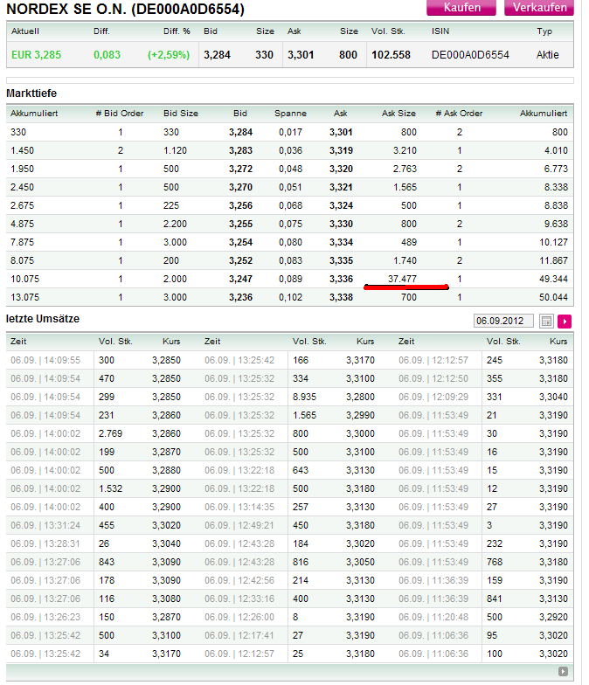
Task: Click the Spanne column header
Action: (290, 114)
